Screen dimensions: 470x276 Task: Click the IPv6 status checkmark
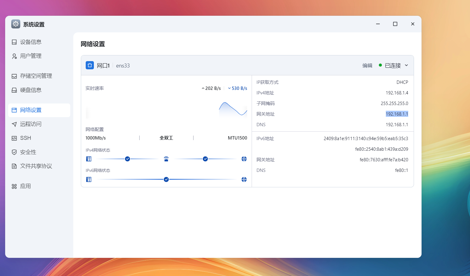166,179
